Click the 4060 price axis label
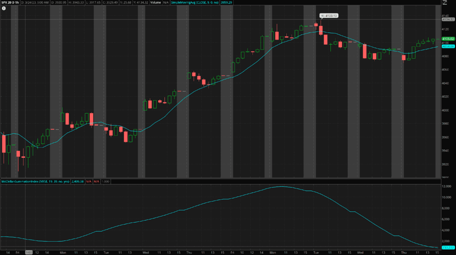 click(445, 70)
